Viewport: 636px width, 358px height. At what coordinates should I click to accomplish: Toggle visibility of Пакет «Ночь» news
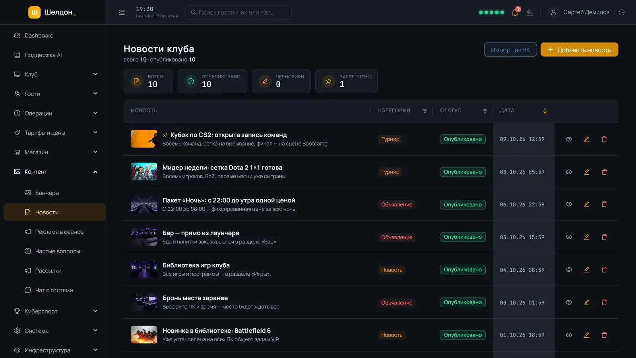click(569, 204)
